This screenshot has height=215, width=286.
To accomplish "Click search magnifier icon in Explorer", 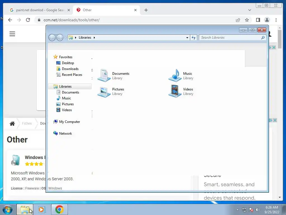I will click(x=263, y=38).
